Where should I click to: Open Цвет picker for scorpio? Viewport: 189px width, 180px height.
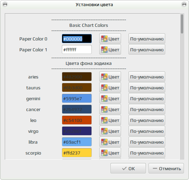[x=110, y=153]
